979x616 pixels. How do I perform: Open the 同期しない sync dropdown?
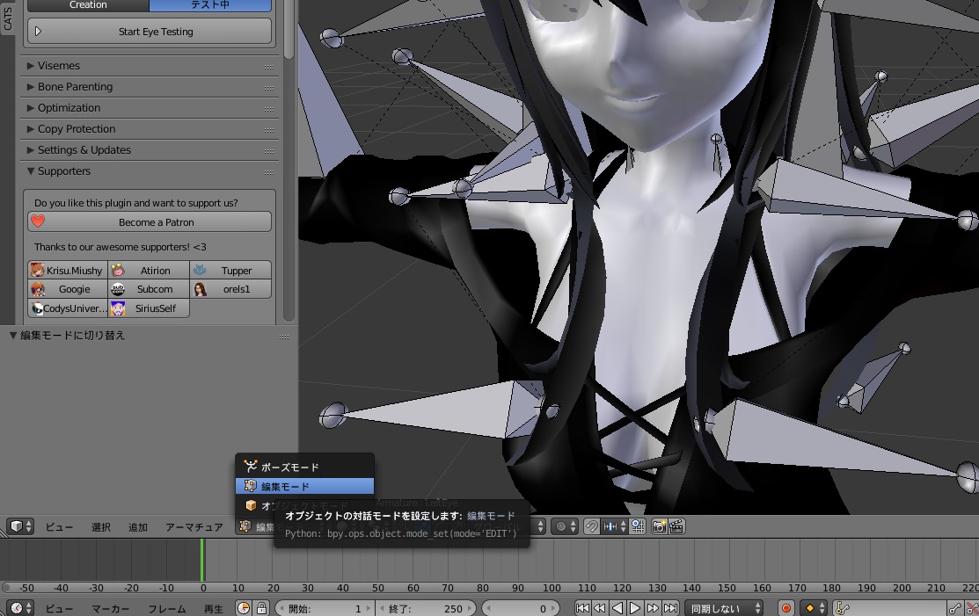point(726,608)
